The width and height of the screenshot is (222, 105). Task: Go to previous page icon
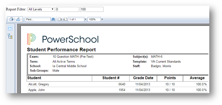tap(65, 19)
